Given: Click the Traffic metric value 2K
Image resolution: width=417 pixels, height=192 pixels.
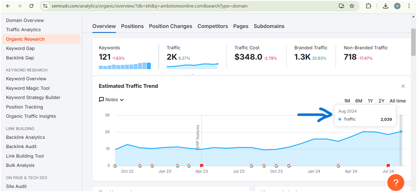Looking at the screenshot, I should [x=172, y=57].
